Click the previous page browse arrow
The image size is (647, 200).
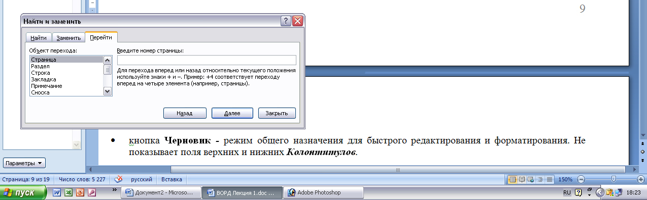click(x=642, y=143)
